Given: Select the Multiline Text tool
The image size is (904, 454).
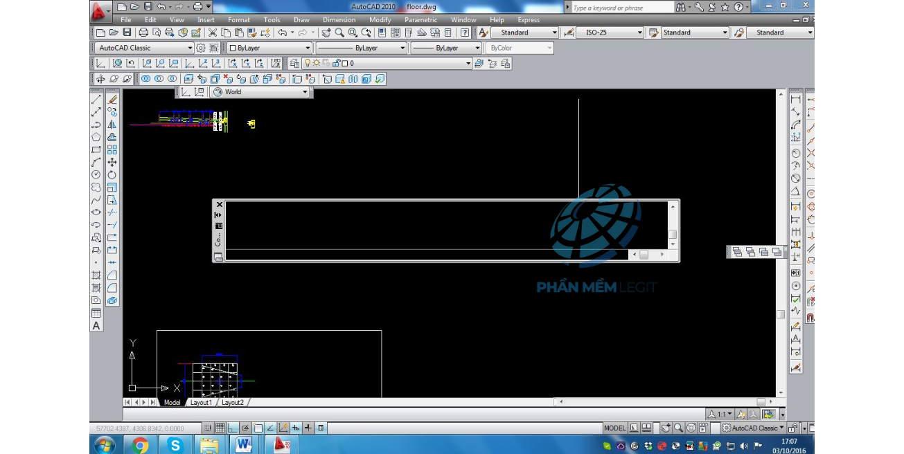Looking at the screenshot, I should [x=96, y=325].
